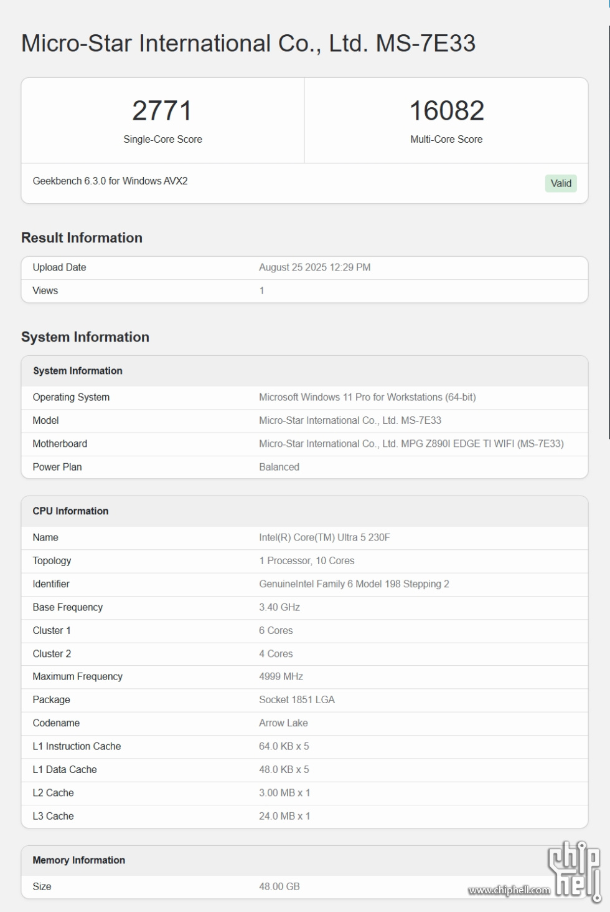The height and width of the screenshot is (912, 610).
Task: Click the memory 'Size' row label
Action: coord(42,886)
